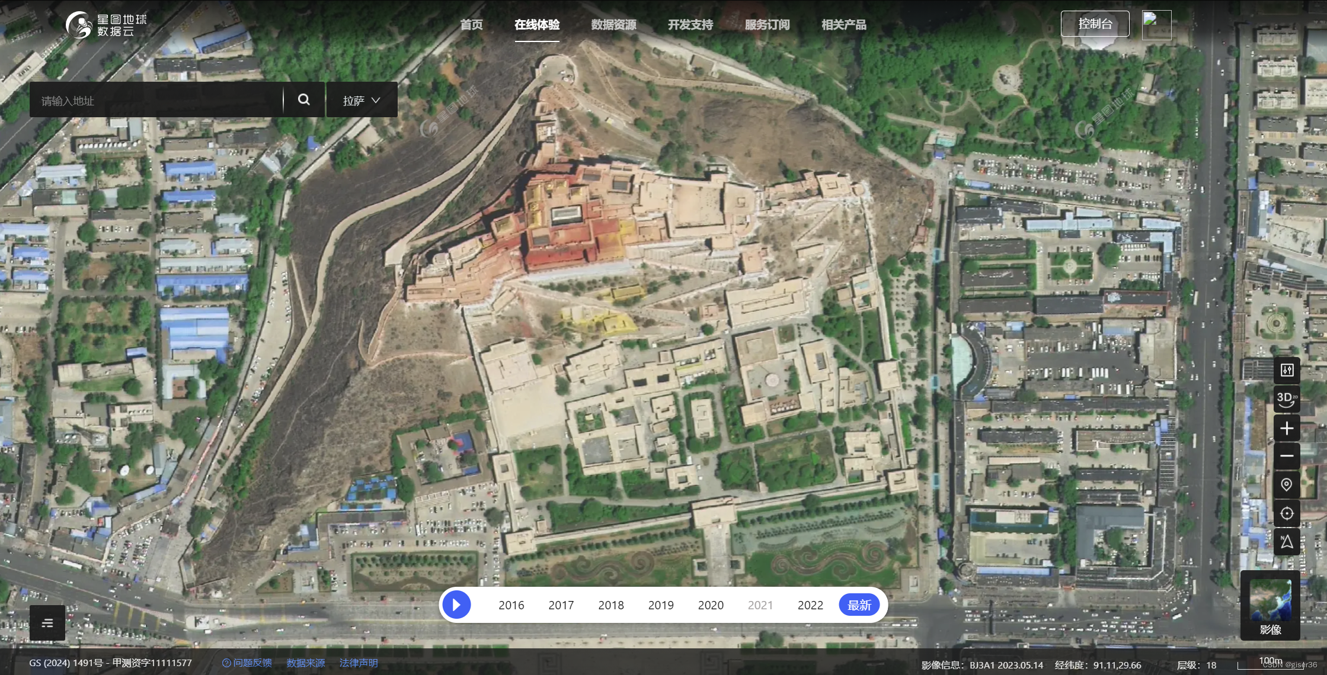Select year 2016 on the timeline
This screenshot has width=1327, height=675.
[x=511, y=605]
